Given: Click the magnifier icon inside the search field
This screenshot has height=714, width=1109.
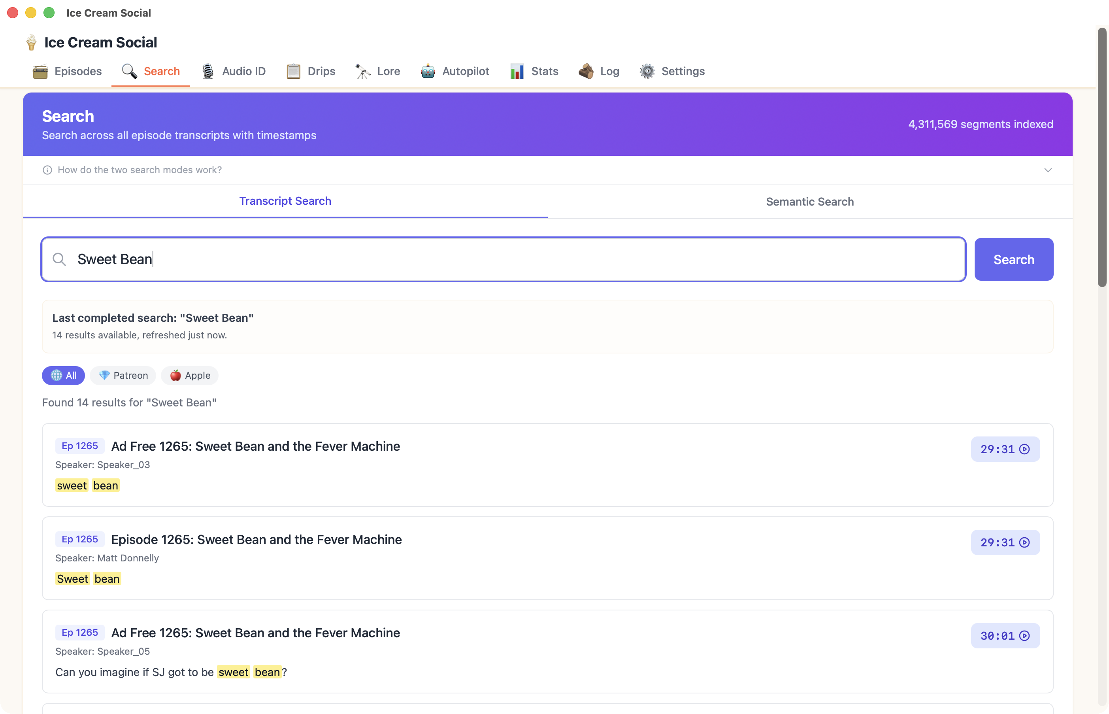Looking at the screenshot, I should [59, 259].
